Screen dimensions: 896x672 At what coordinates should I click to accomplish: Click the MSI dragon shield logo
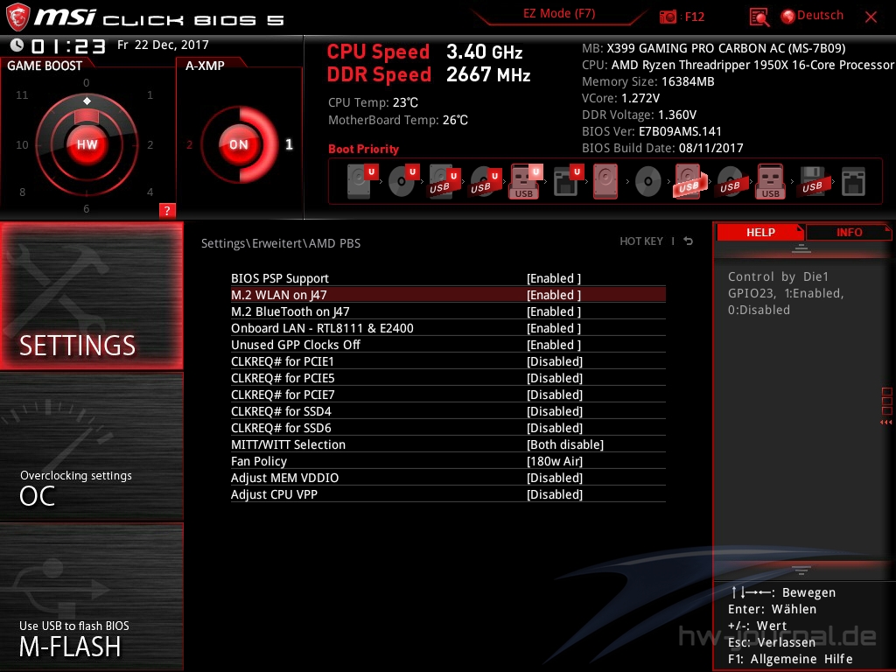tap(17, 17)
